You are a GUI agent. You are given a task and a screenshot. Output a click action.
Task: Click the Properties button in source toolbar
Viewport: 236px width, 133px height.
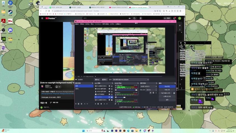click(x=97, y=80)
